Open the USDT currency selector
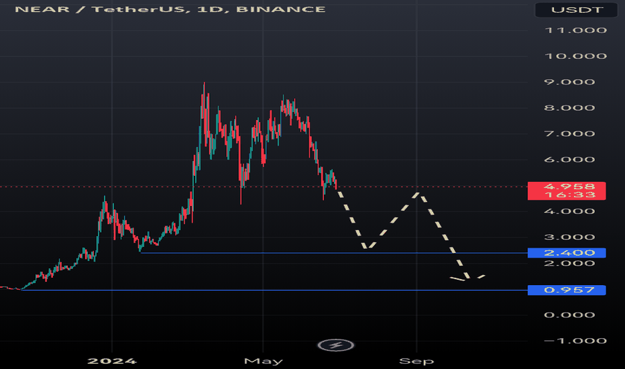 pos(576,10)
